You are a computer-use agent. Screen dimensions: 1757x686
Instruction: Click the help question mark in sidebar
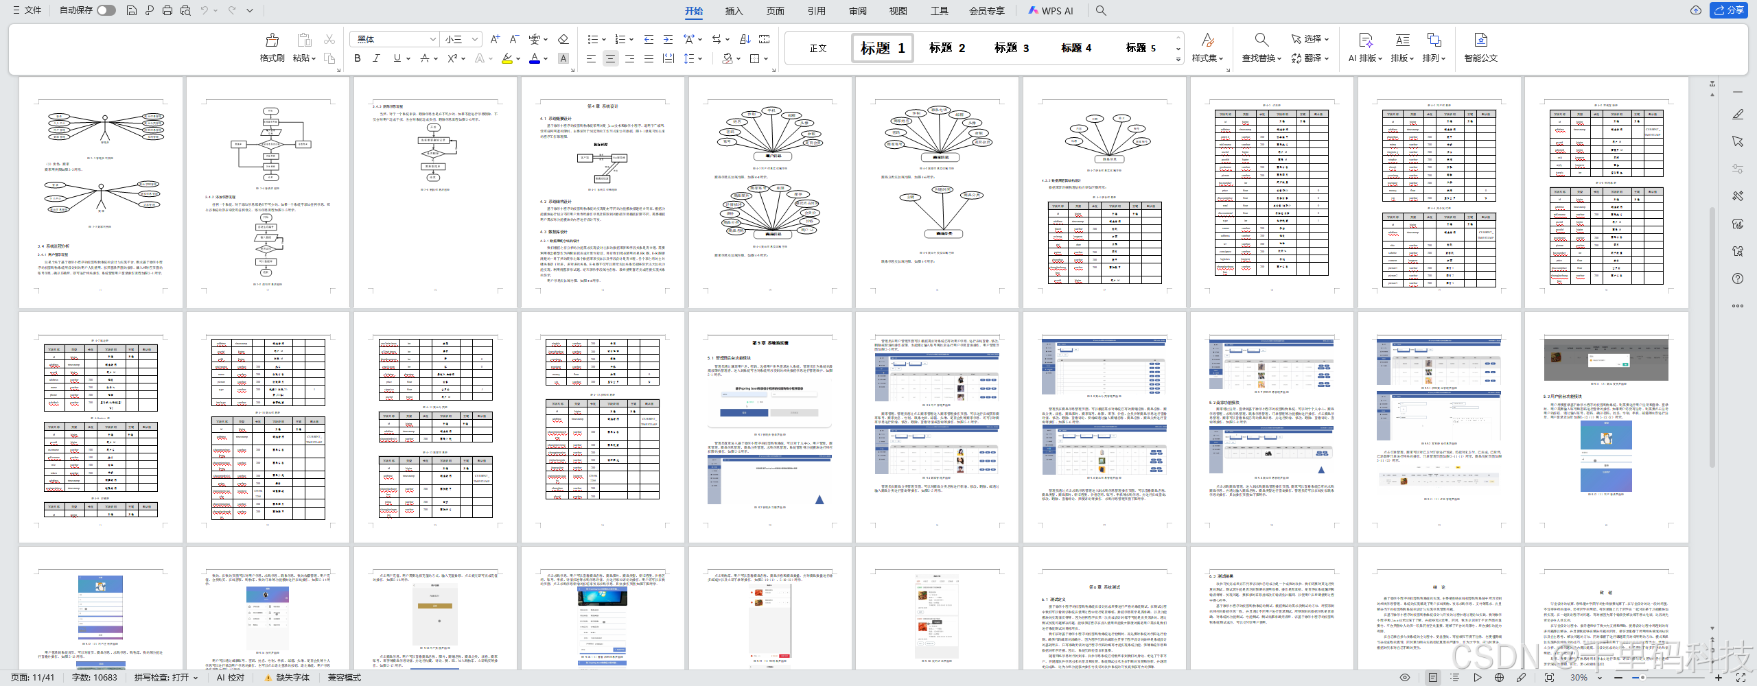pos(1738,279)
